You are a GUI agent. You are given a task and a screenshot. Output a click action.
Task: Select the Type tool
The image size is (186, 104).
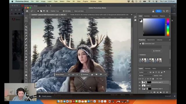pyautogui.click(x=26, y=66)
